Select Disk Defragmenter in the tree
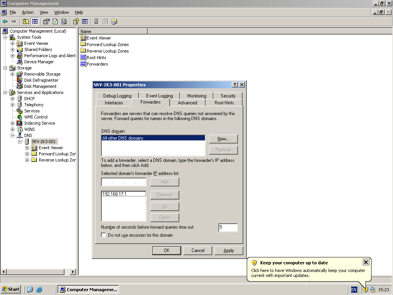The image size is (393, 295). pyautogui.click(x=41, y=80)
